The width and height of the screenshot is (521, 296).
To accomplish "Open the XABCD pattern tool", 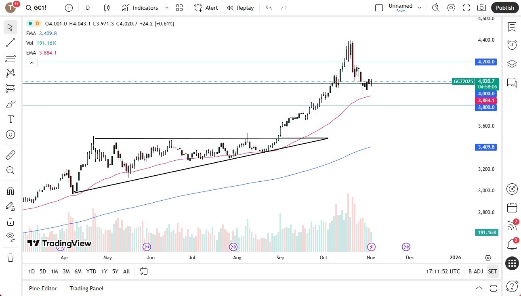I will pos(11,73).
